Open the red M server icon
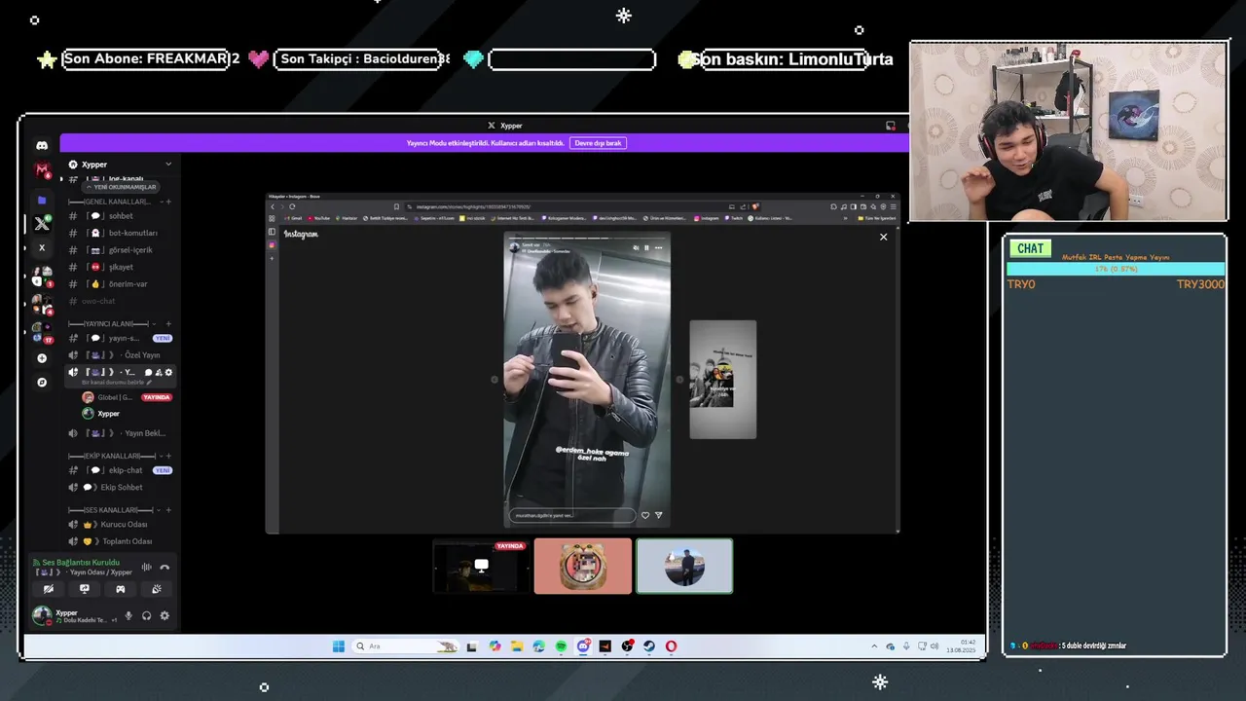Viewport: 1246px width, 701px height. pyautogui.click(x=42, y=170)
